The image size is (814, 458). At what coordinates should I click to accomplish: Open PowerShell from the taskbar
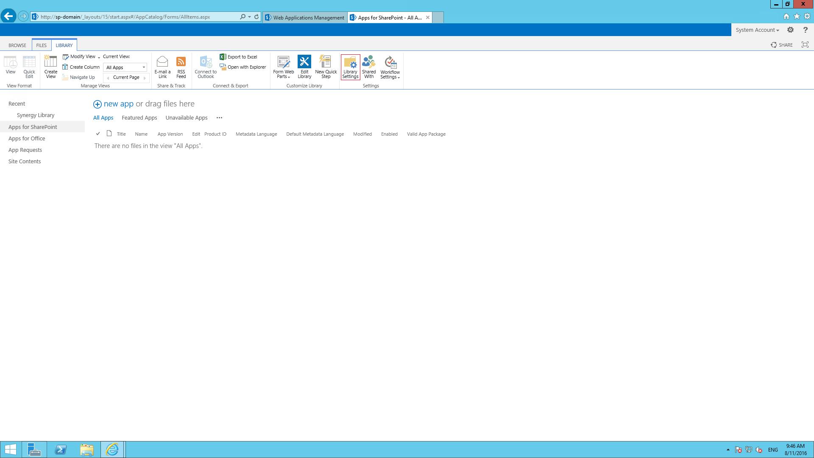point(61,450)
